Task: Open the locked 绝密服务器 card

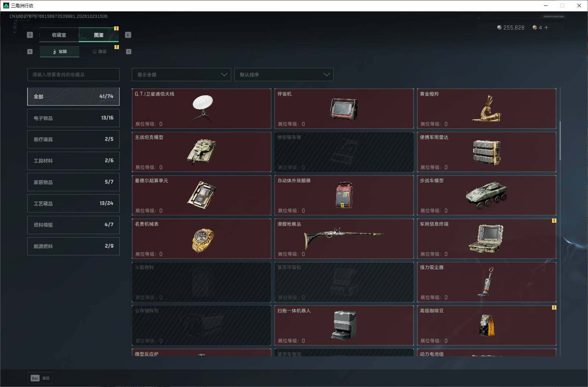Action: click(344, 152)
